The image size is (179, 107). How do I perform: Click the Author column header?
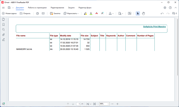[x=121, y=36]
